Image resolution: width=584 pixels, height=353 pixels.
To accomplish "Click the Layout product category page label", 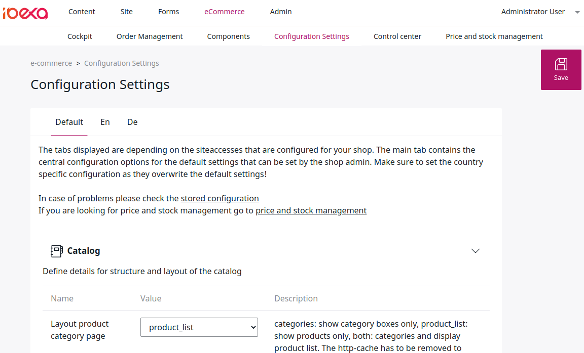I will pos(80,330).
